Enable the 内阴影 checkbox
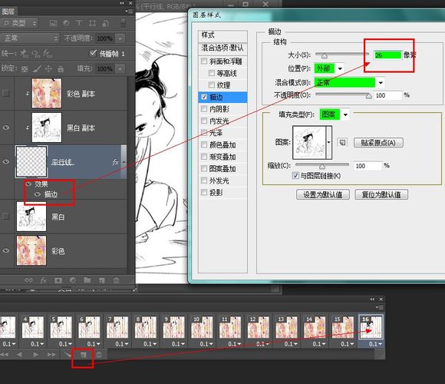Screen dimensions: 445x384 click(204, 109)
